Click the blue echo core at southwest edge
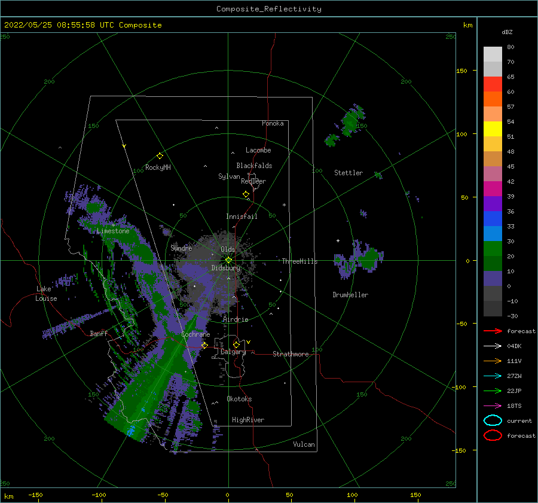The height and width of the screenshot is (503, 538). coord(130,431)
